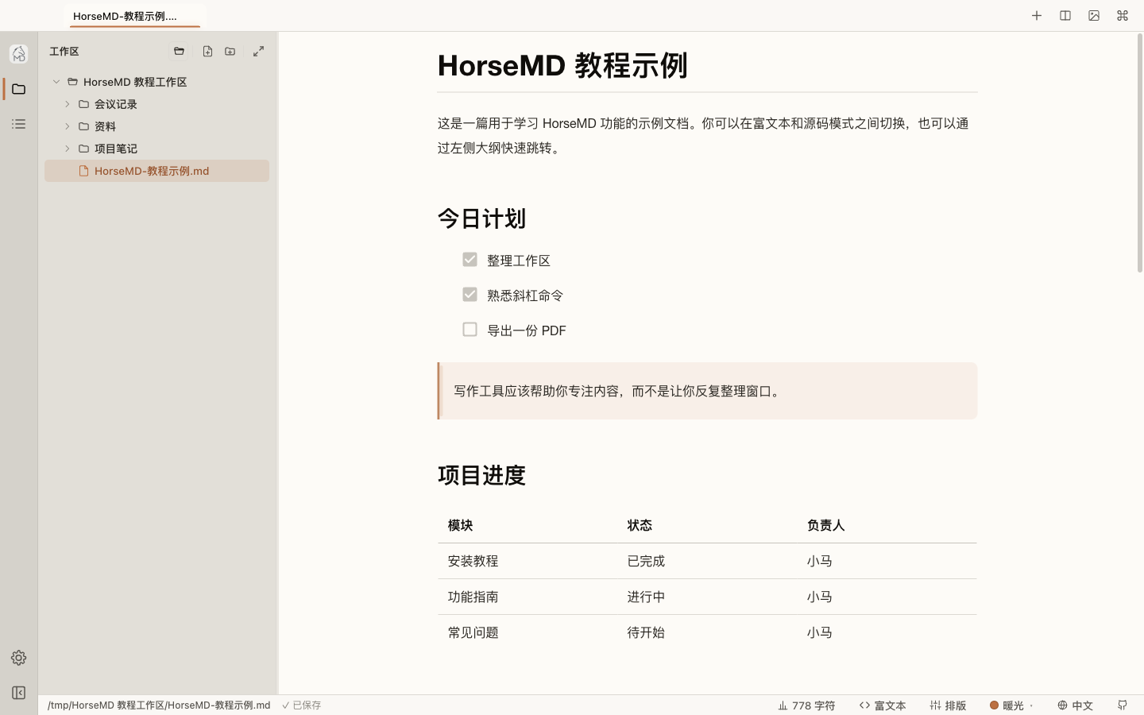Uncheck the 熟悉斜杠命令 task checkbox
The image size is (1144, 715).
tap(470, 295)
